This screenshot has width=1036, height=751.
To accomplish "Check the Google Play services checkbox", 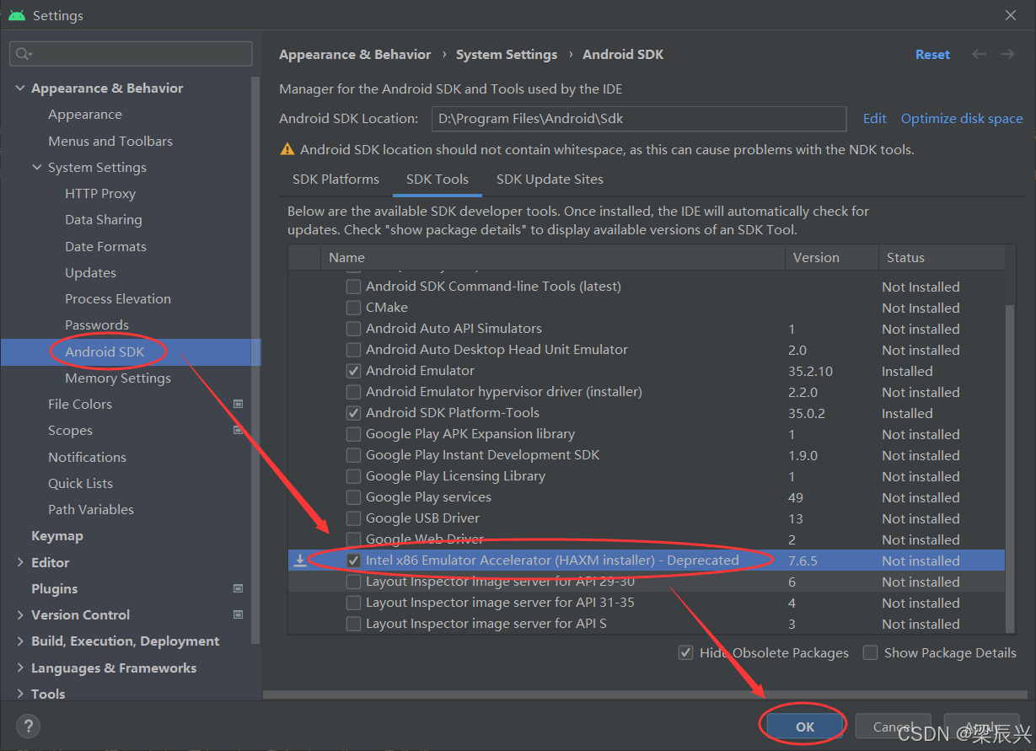I will (x=353, y=497).
